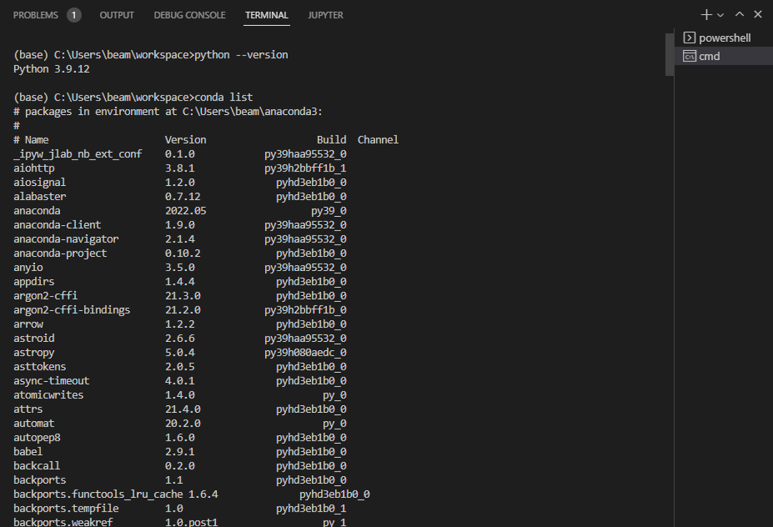Click the 'backports.weakref' package name
Screen dimensions: 773x527
coord(63,522)
